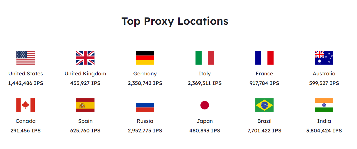357x149 pixels.
Task: Select the France flag icon
Action: [264, 58]
